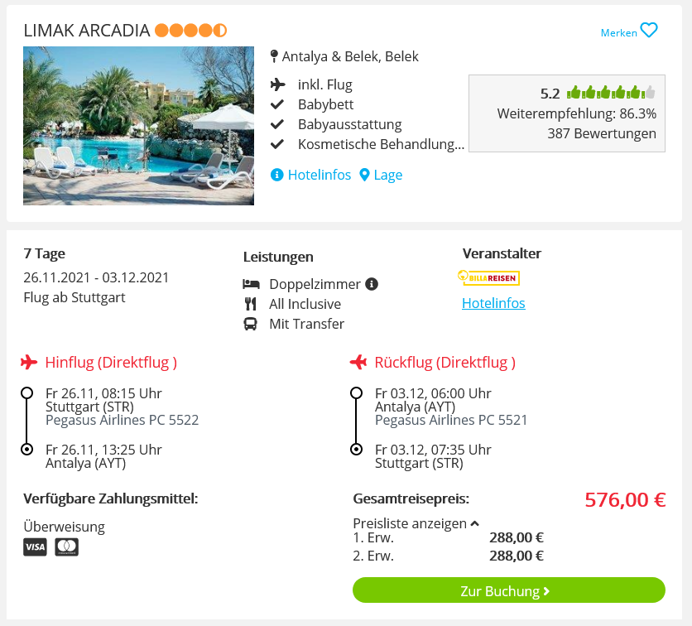Open the Lage location link
This screenshot has height=626, width=692.
[381, 175]
